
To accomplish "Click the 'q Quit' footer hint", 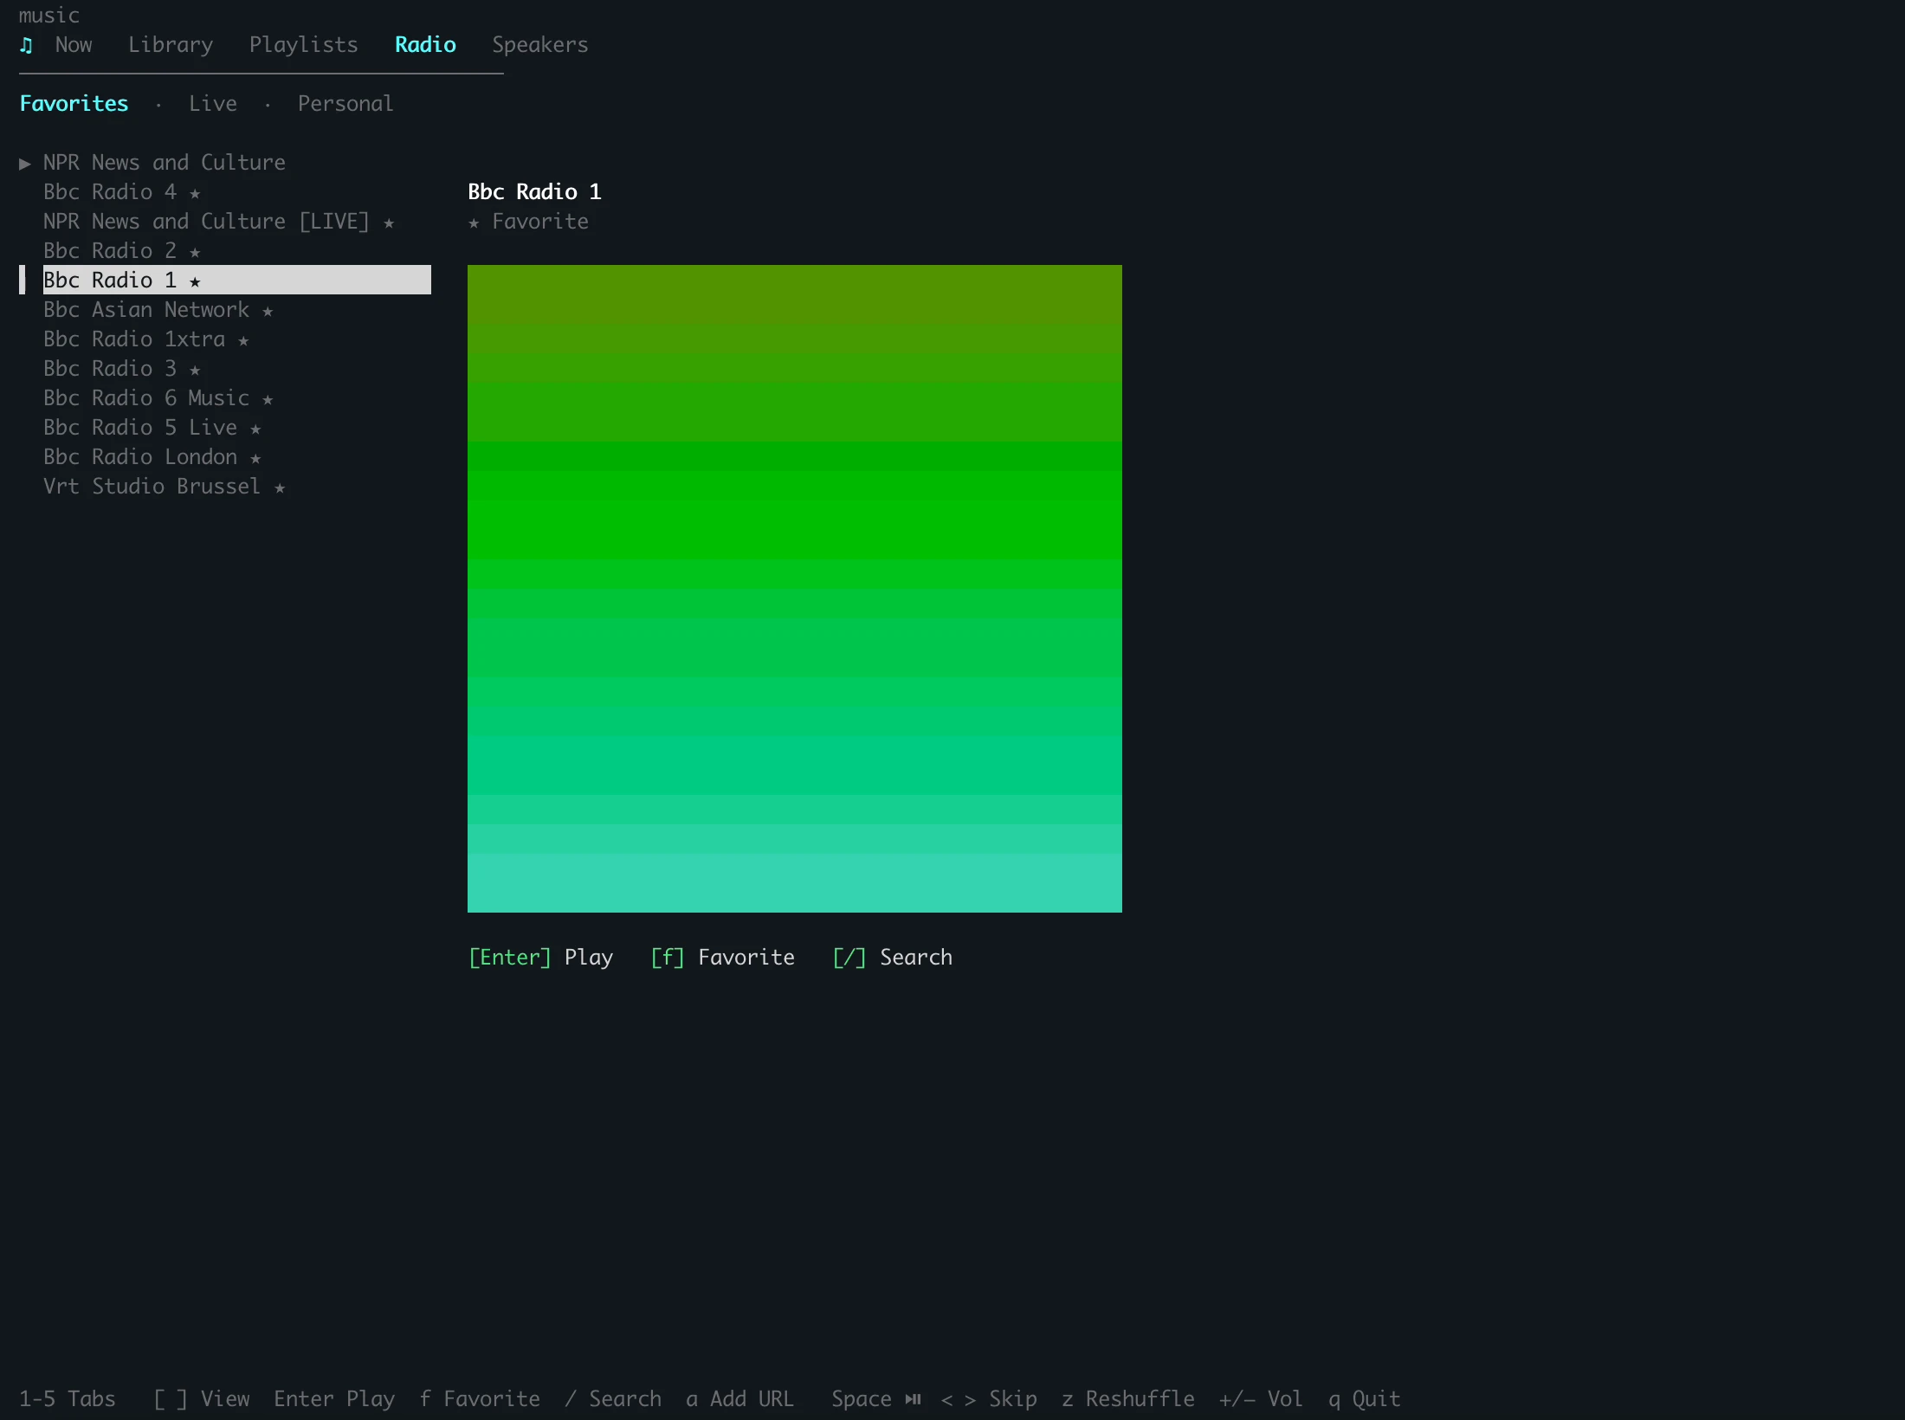I will [1365, 1399].
